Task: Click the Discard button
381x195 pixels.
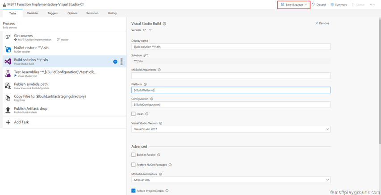Action: click(x=318, y=4)
